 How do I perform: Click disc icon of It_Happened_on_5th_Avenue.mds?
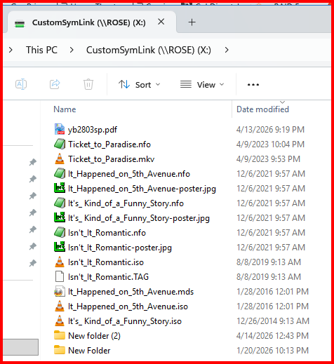pyautogui.click(x=59, y=291)
